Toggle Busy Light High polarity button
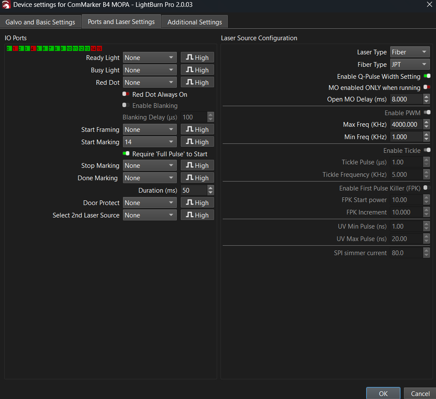 coord(197,70)
